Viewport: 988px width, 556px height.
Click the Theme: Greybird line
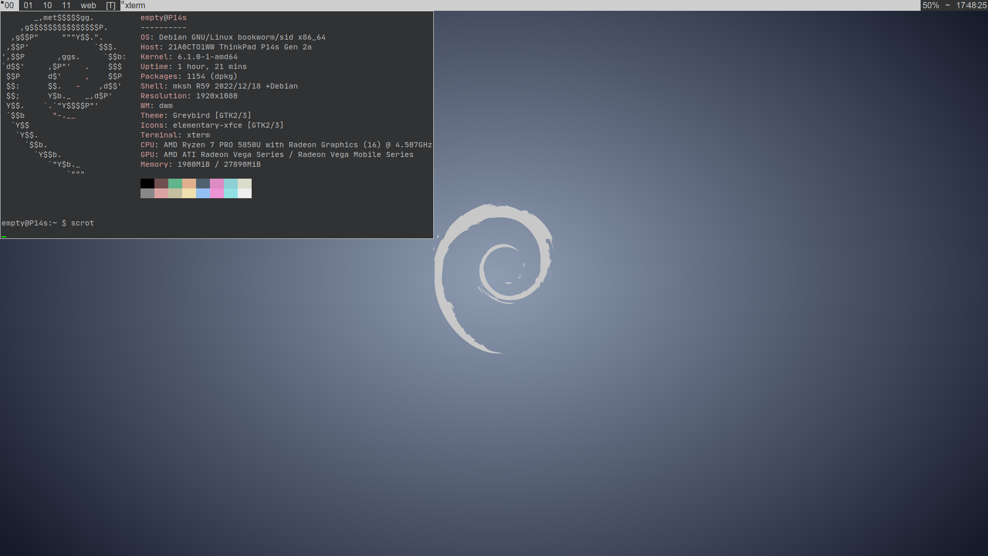[x=196, y=115]
